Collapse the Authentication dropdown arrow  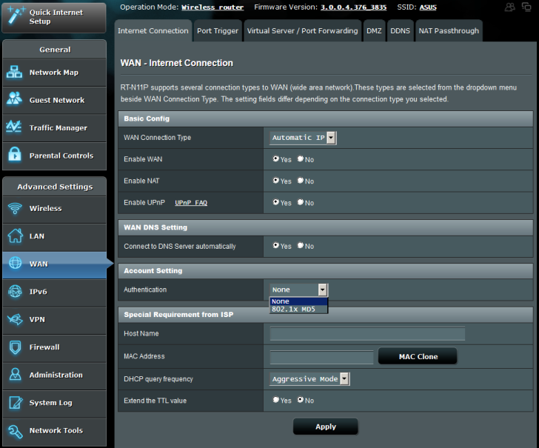point(323,290)
